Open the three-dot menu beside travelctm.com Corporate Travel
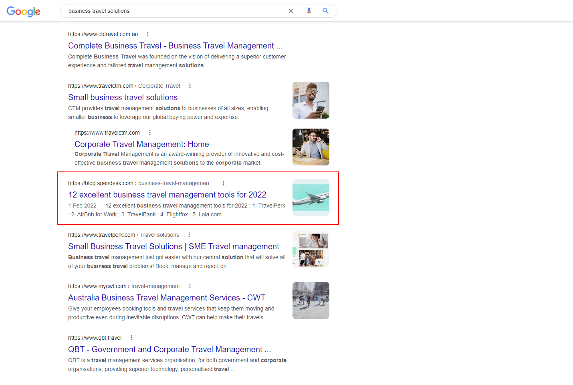573x385 pixels. click(x=190, y=86)
